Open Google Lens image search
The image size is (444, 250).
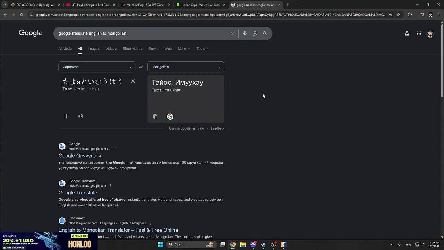[x=255, y=33]
